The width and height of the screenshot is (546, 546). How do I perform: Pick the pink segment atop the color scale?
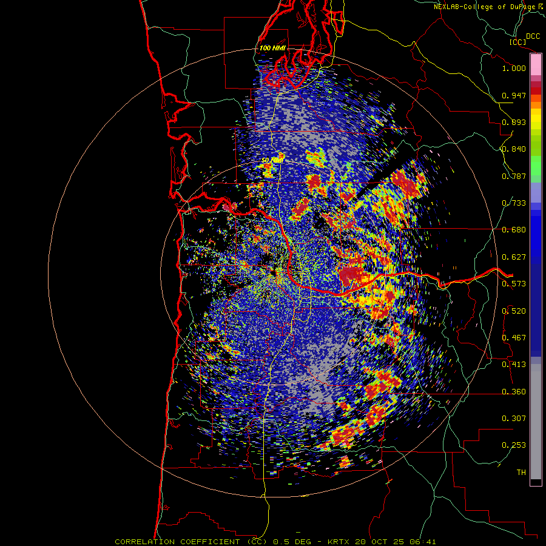[x=536, y=64]
